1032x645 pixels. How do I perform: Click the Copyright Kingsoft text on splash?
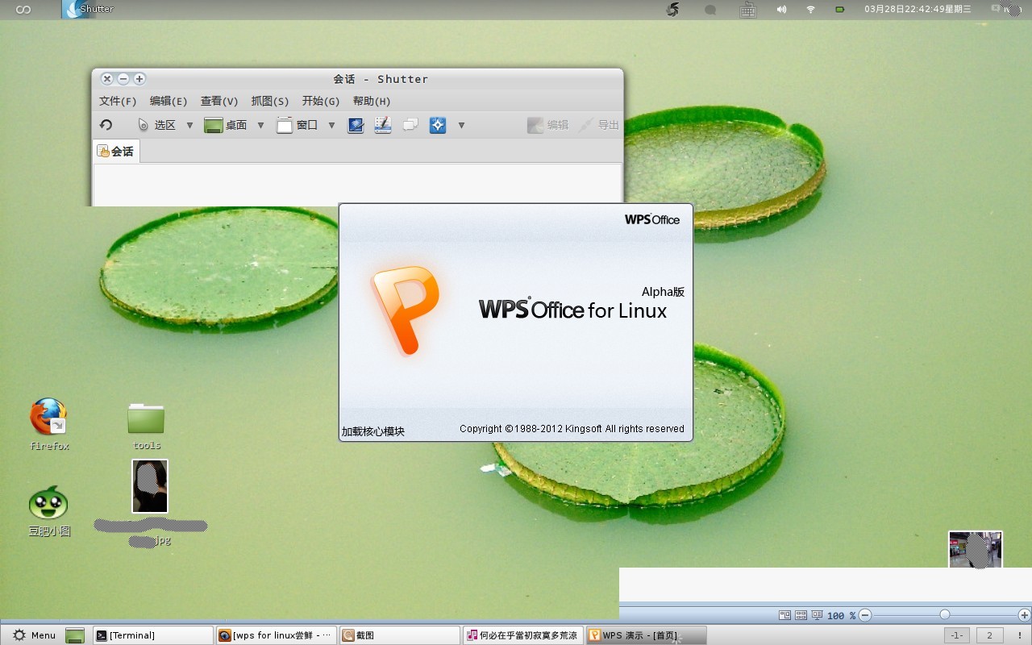(572, 429)
